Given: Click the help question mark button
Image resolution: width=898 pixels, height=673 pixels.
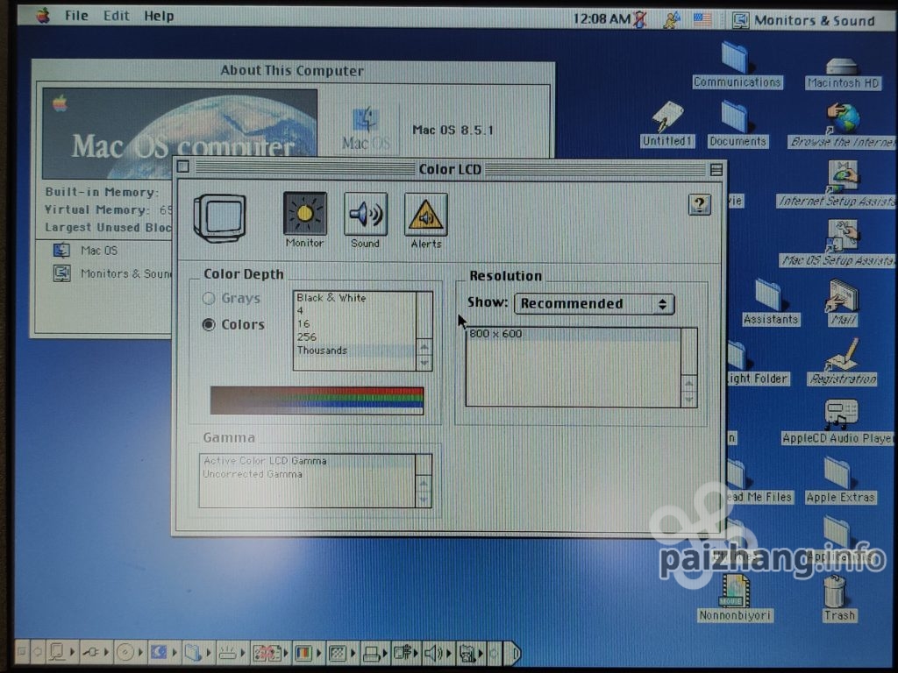Looking at the screenshot, I should click(x=699, y=204).
